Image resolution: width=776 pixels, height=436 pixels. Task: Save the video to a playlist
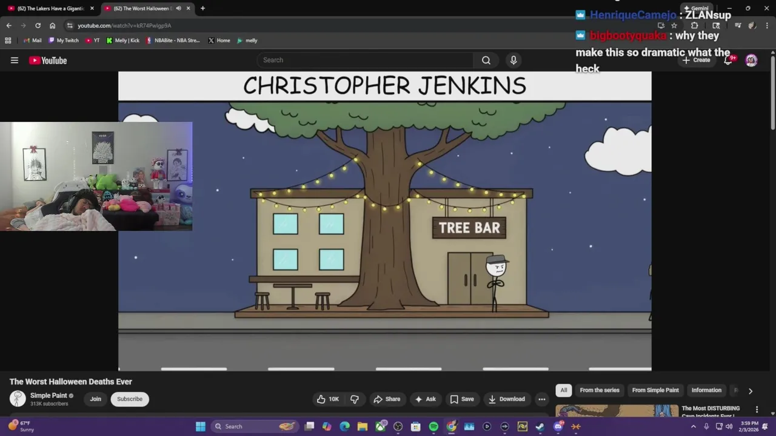[462, 399]
